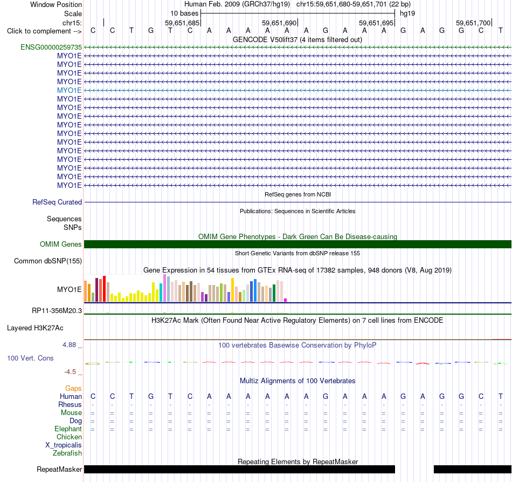Click the Common dbSNP(155) track label
This screenshot has width=512, height=482.
[47, 261]
